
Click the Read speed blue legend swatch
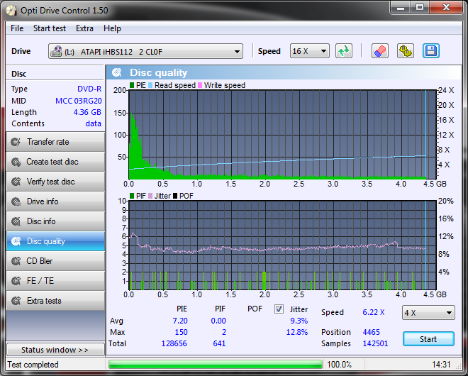[150, 85]
